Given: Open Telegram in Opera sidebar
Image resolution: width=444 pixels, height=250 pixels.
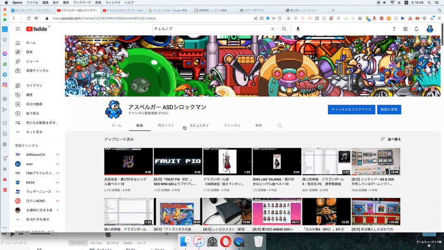Looking at the screenshot, I should point(5,75).
